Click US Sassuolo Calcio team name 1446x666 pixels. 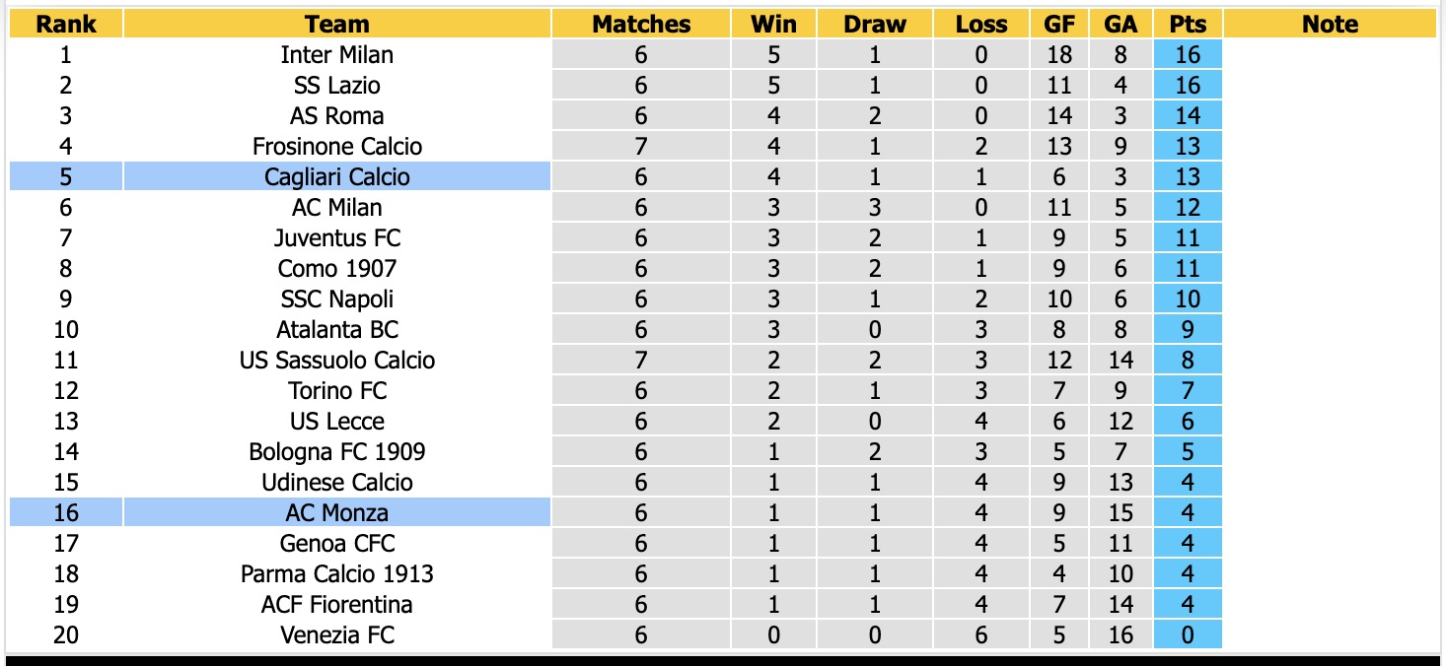coord(337,360)
